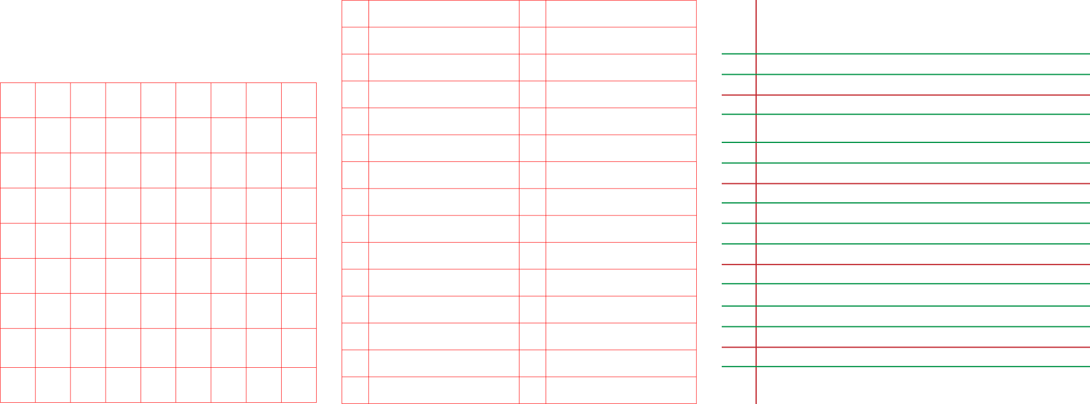This screenshot has height=404, width=1090.
Task: Click second narrow cell in the table's bottom row
Action: point(533,390)
